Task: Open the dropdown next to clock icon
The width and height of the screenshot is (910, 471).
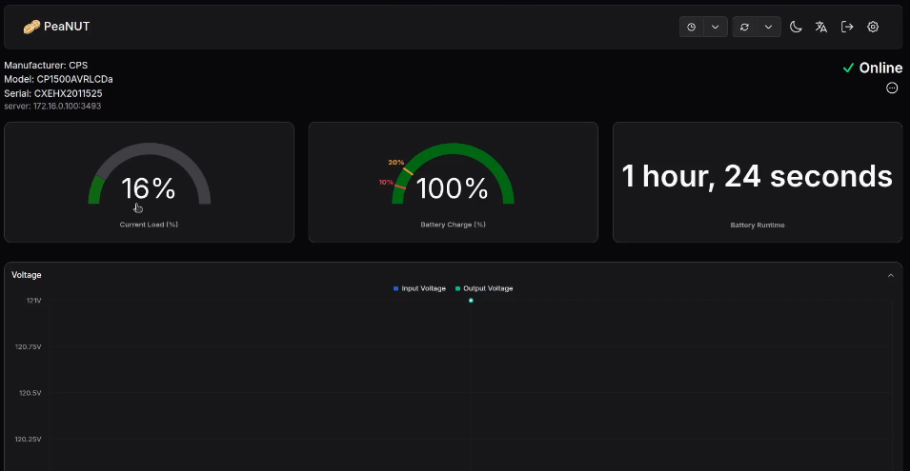Action: (716, 27)
